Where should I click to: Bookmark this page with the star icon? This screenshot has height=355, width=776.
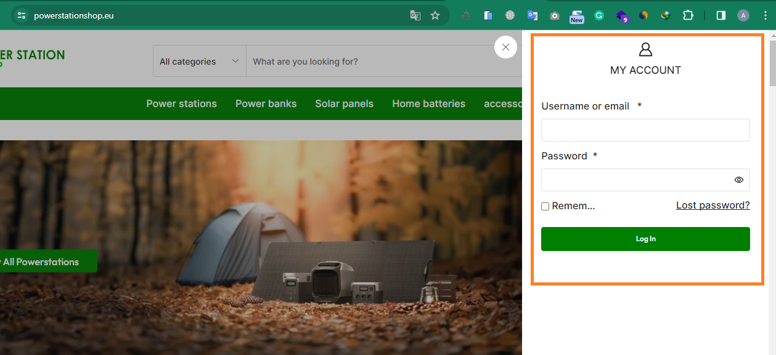pos(435,15)
